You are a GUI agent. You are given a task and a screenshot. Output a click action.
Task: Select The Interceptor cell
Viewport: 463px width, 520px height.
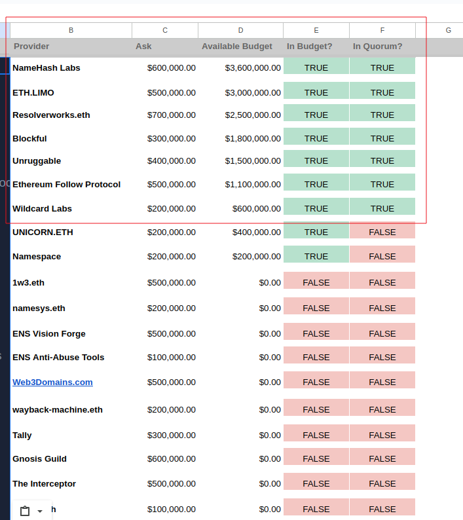44,483
